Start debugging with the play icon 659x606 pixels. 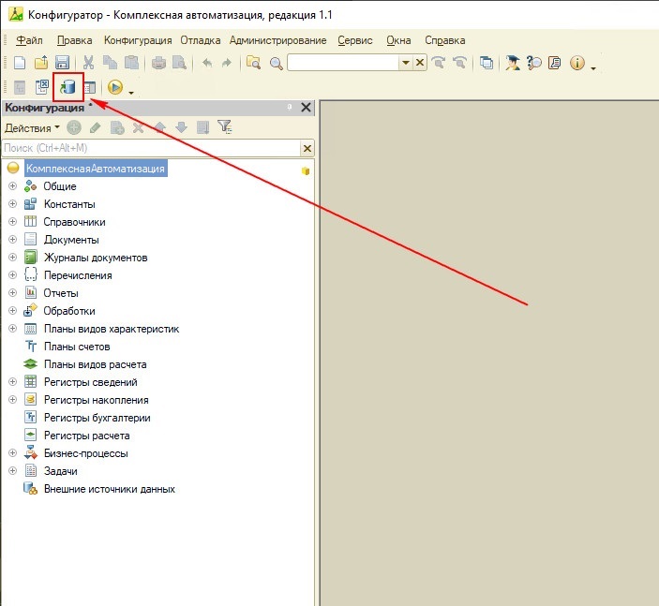coord(115,87)
